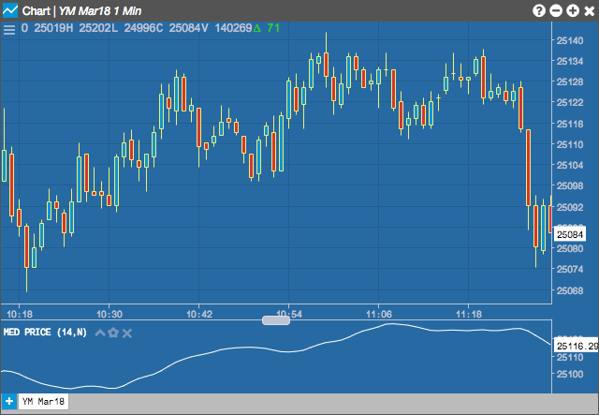
Task: Remove the MED PRICE study
Action: [x=127, y=333]
